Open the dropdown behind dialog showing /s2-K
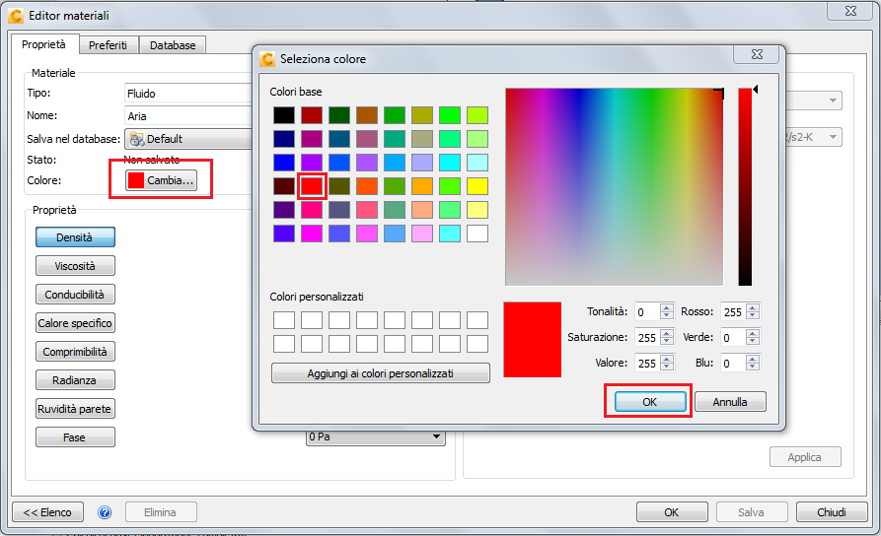This screenshot has height=536, width=881. pos(812,137)
